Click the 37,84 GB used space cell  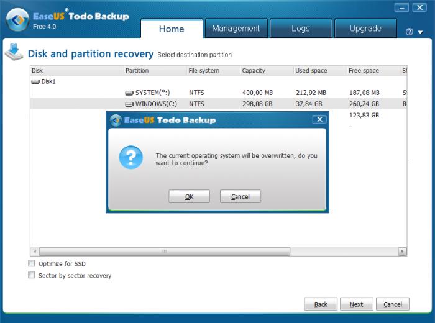[309, 104]
